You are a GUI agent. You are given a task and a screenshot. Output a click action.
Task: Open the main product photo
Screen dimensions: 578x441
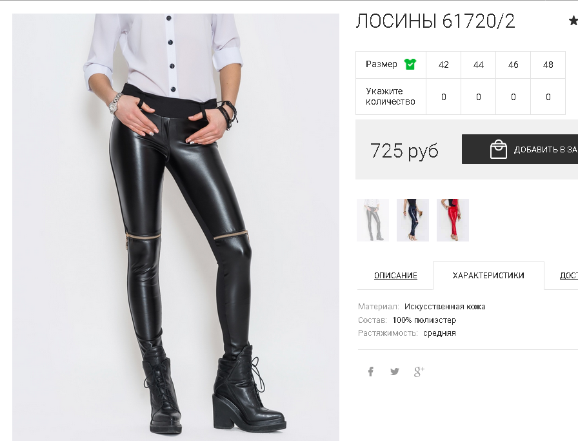(x=175, y=227)
